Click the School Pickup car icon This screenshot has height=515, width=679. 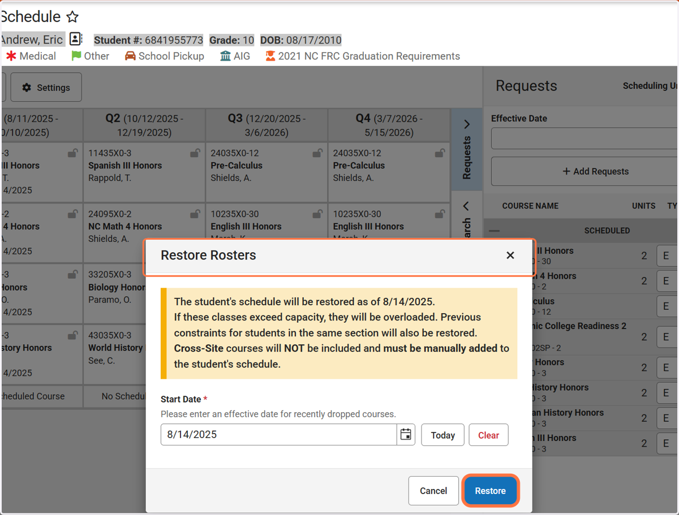coord(130,56)
